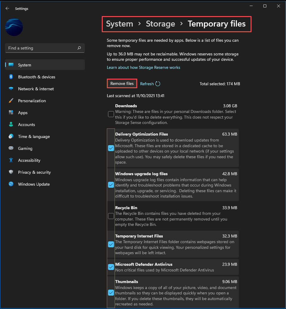This screenshot has height=309, width=286.
Task: Open Learn about how Storage Reserve works
Action: pos(143,67)
